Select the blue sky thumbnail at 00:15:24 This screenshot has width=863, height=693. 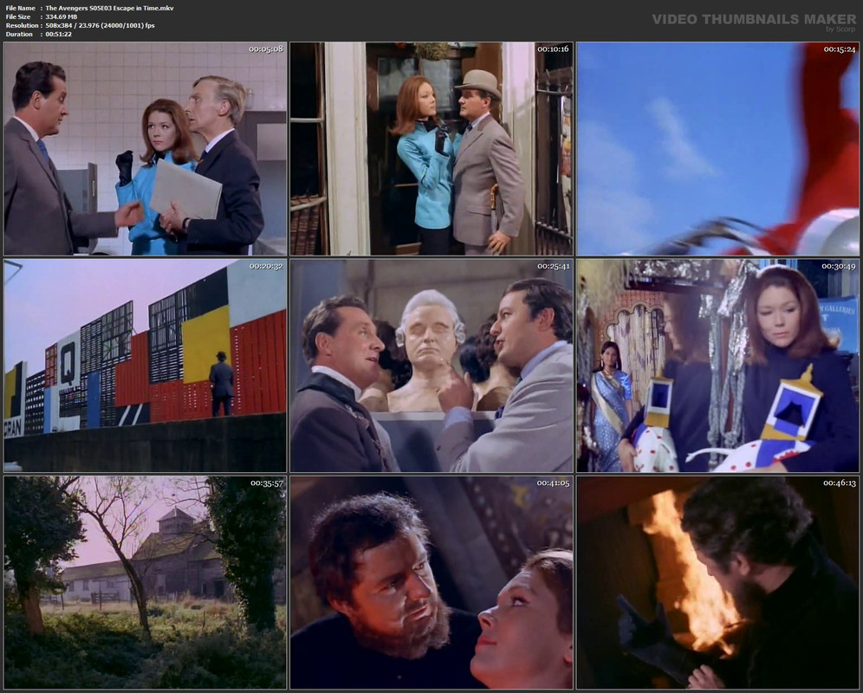coord(717,149)
